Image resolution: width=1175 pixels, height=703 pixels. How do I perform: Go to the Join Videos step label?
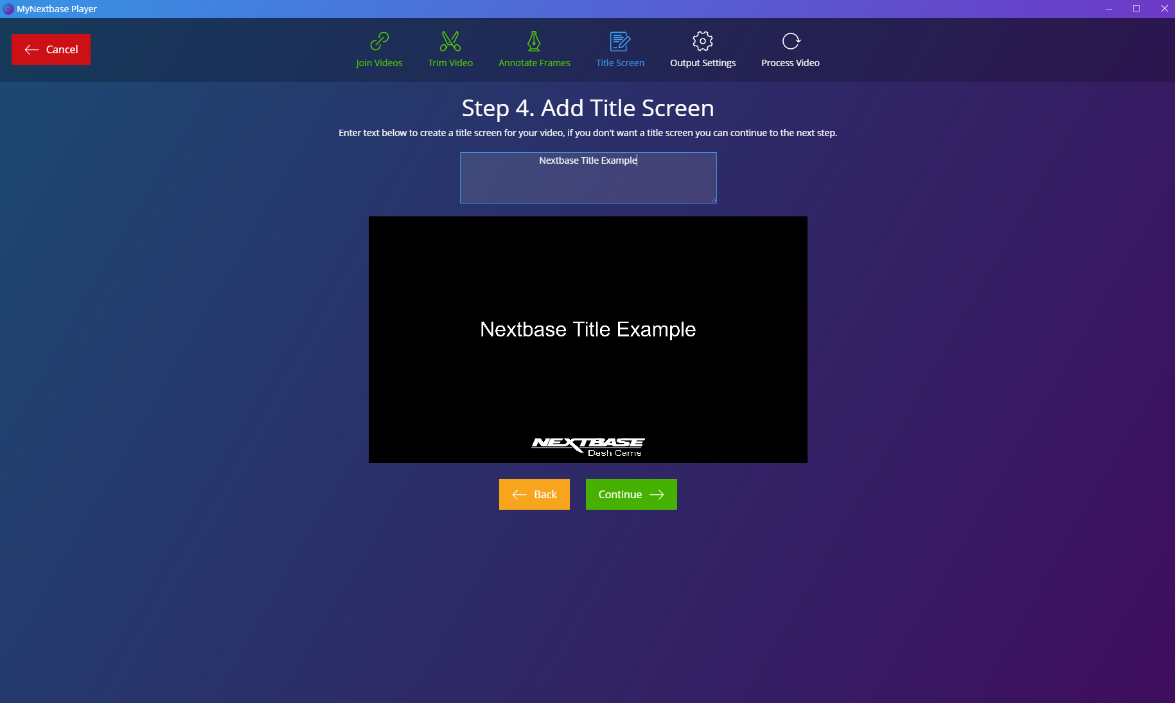[x=379, y=63]
